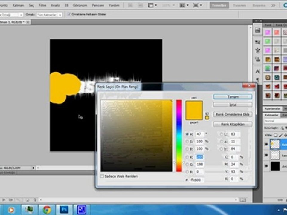Viewport: 287px width, 215px height.
Task: Open the Filtre menu
Action: pyautogui.click(x=42, y=5)
